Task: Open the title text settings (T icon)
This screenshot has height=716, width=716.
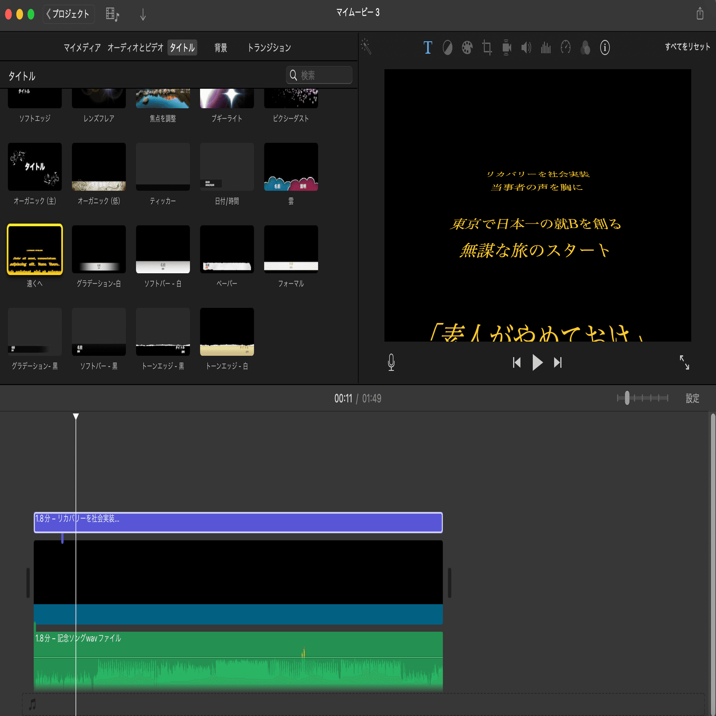Action: 428,47
